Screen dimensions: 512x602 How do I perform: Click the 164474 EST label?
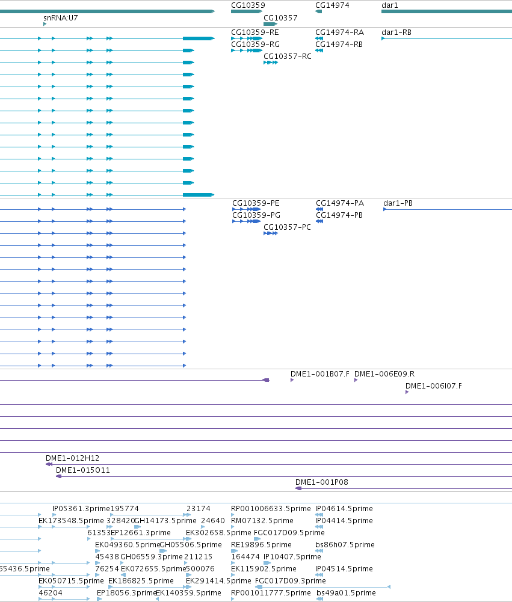click(x=245, y=557)
